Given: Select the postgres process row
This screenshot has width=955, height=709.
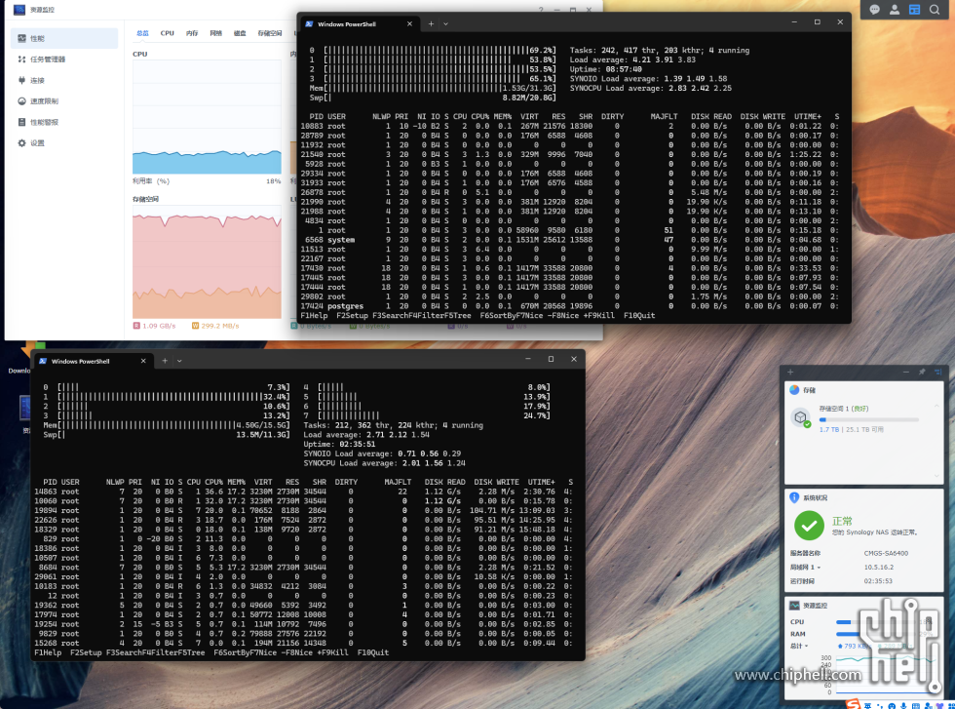Looking at the screenshot, I should (569, 306).
